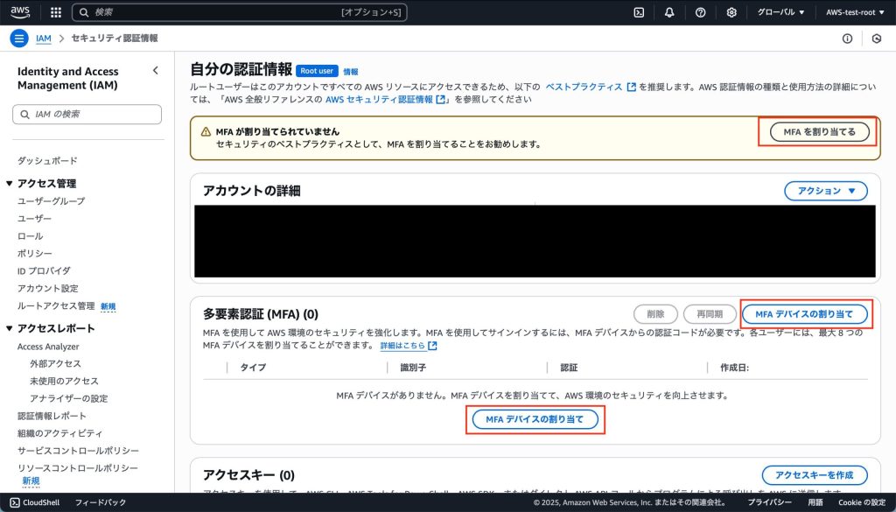Open the グローバル region dropdown
The height and width of the screenshot is (512, 896).
pos(780,12)
